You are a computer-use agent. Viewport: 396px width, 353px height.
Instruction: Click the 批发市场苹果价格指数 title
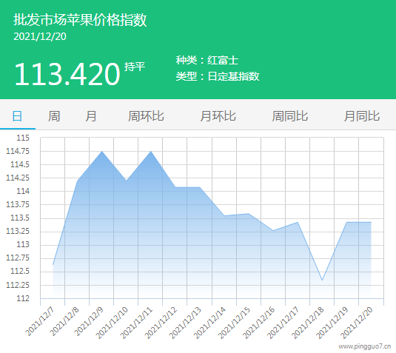click(x=80, y=20)
